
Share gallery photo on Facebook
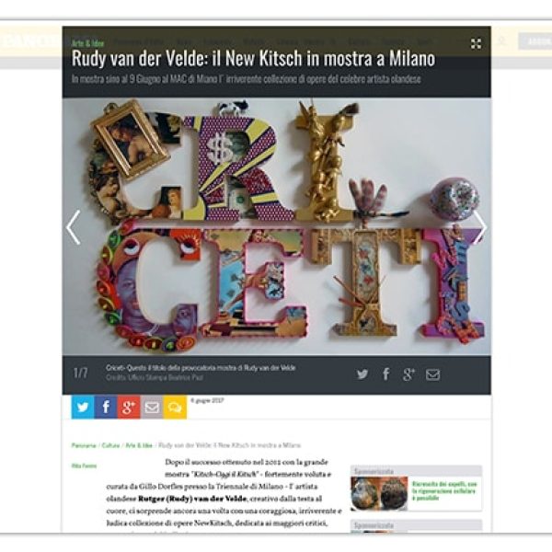tap(386, 374)
